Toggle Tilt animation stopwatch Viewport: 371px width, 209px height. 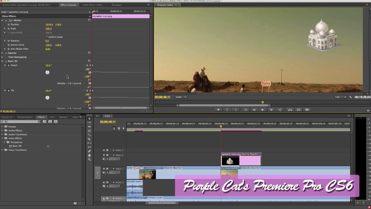[9, 91]
